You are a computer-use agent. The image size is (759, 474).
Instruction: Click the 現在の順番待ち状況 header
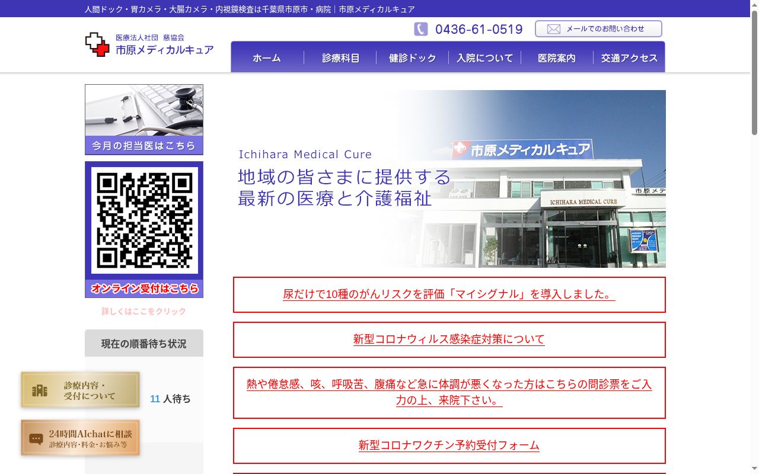pyautogui.click(x=144, y=344)
